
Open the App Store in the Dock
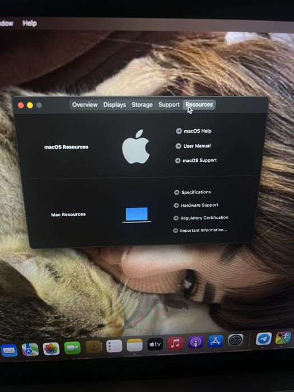[x=216, y=340]
